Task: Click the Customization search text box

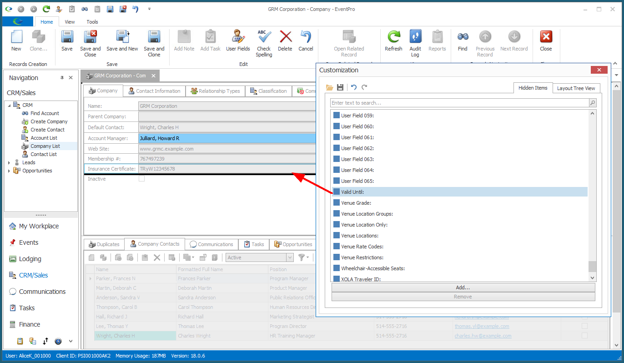Action: (x=459, y=103)
